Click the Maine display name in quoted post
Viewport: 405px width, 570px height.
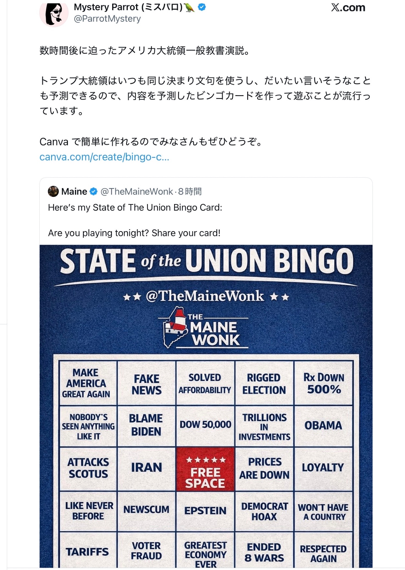pyautogui.click(x=74, y=192)
